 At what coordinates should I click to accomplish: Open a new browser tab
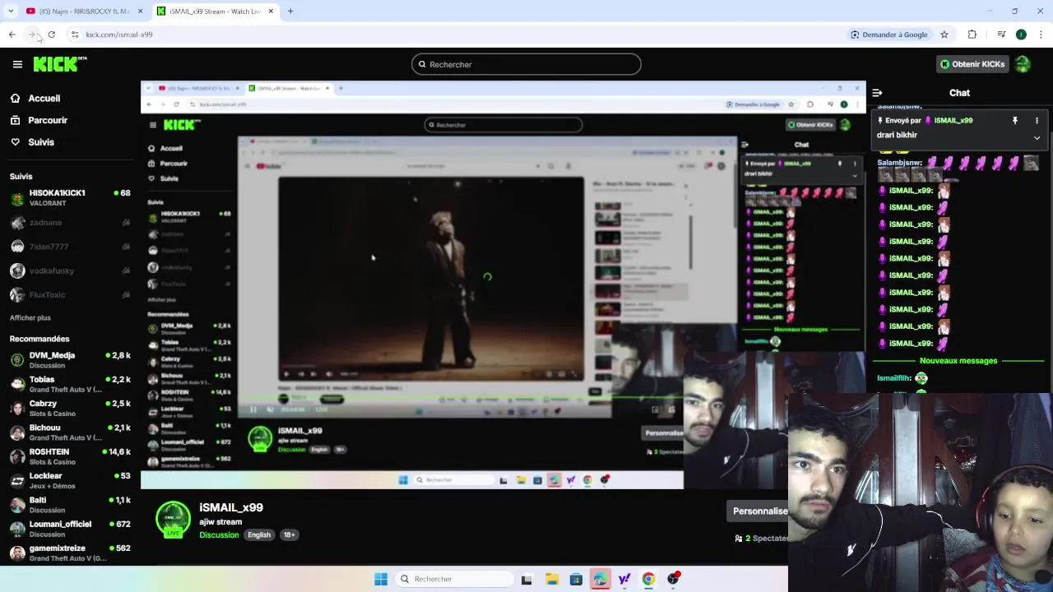pos(290,11)
